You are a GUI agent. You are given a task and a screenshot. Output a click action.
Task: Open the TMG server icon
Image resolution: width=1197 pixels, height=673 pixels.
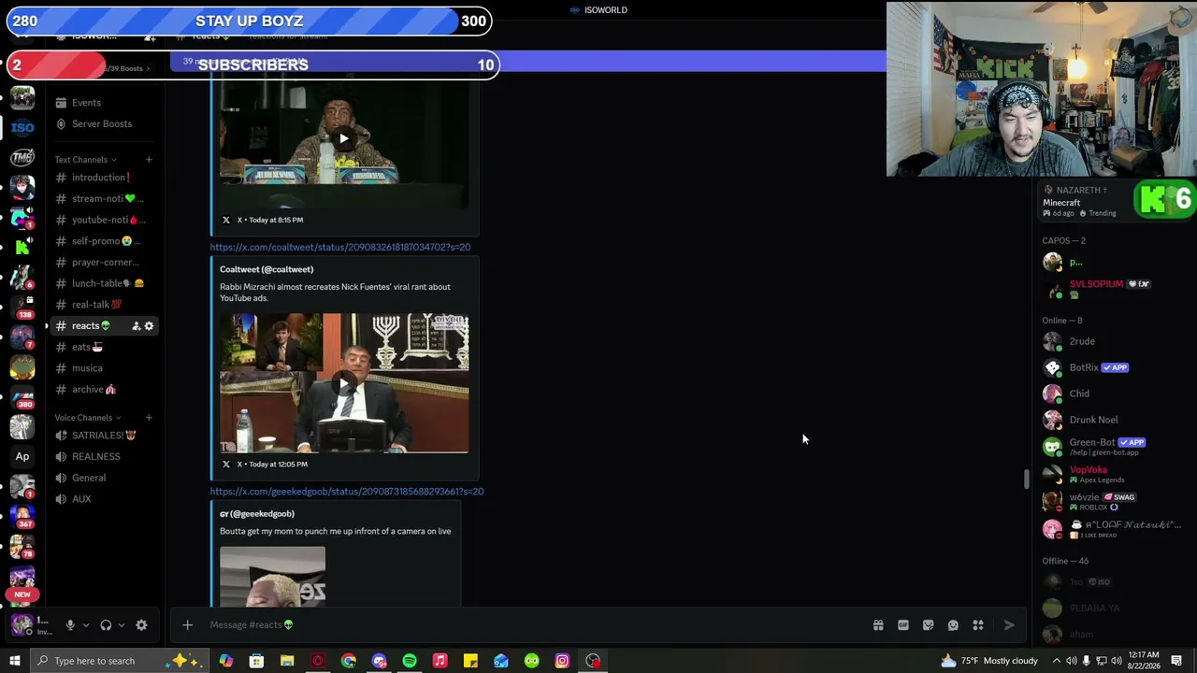(22, 157)
